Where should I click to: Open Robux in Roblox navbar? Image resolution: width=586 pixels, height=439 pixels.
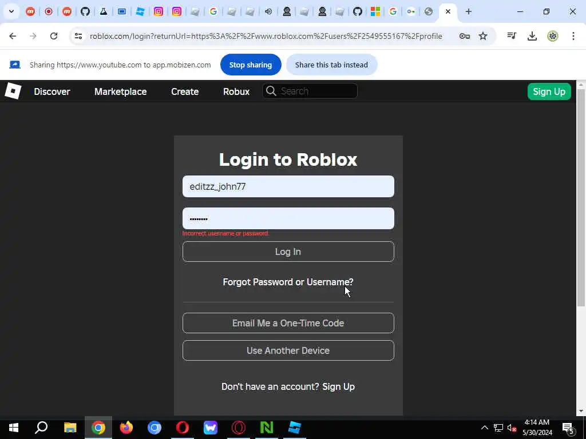point(236,91)
